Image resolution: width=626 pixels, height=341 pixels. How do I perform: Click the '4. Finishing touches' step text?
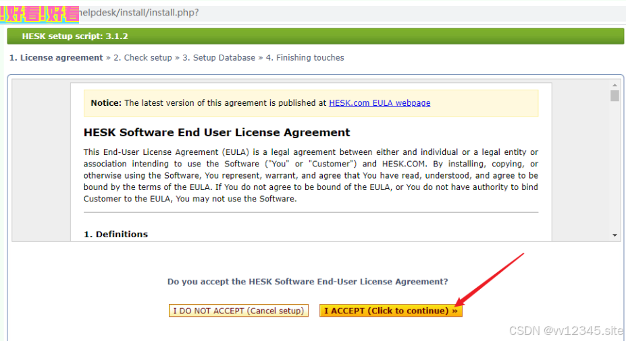coord(305,58)
